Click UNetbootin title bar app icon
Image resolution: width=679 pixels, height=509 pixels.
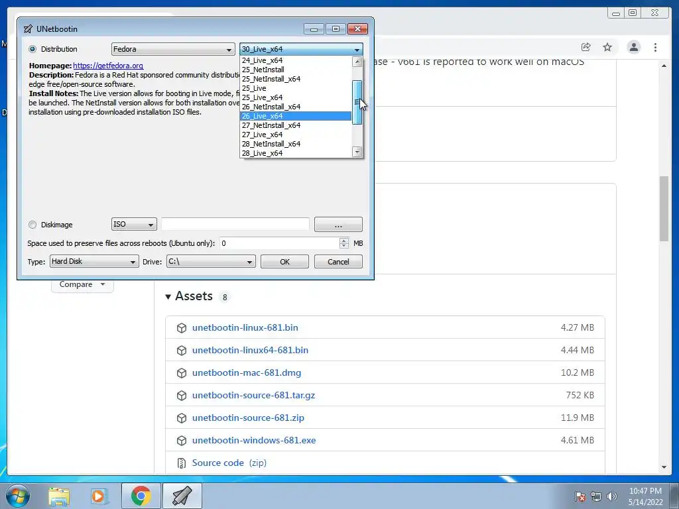(x=28, y=29)
